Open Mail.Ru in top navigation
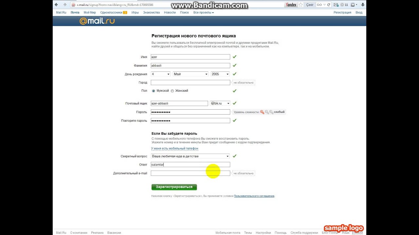This screenshot has height=235, width=419. pyautogui.click(x=61, y=12)
